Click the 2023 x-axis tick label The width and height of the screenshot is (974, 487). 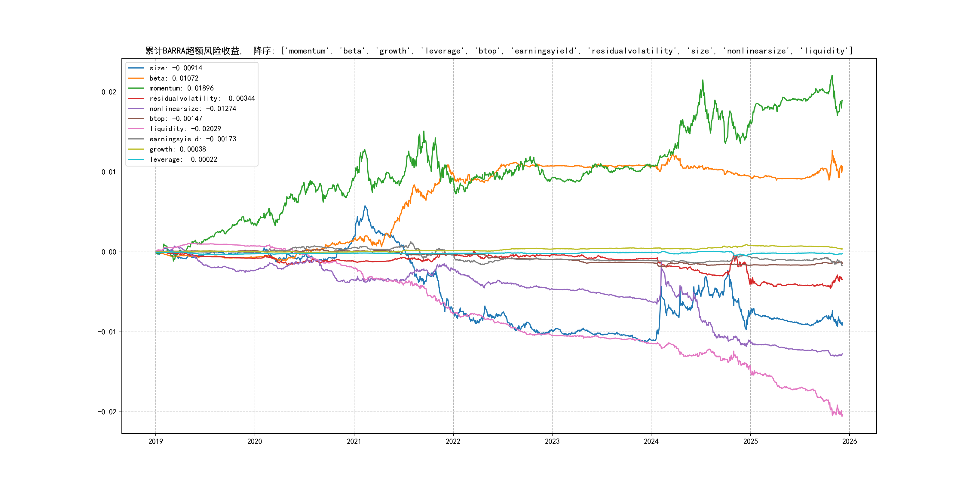(x=552, y=441)
